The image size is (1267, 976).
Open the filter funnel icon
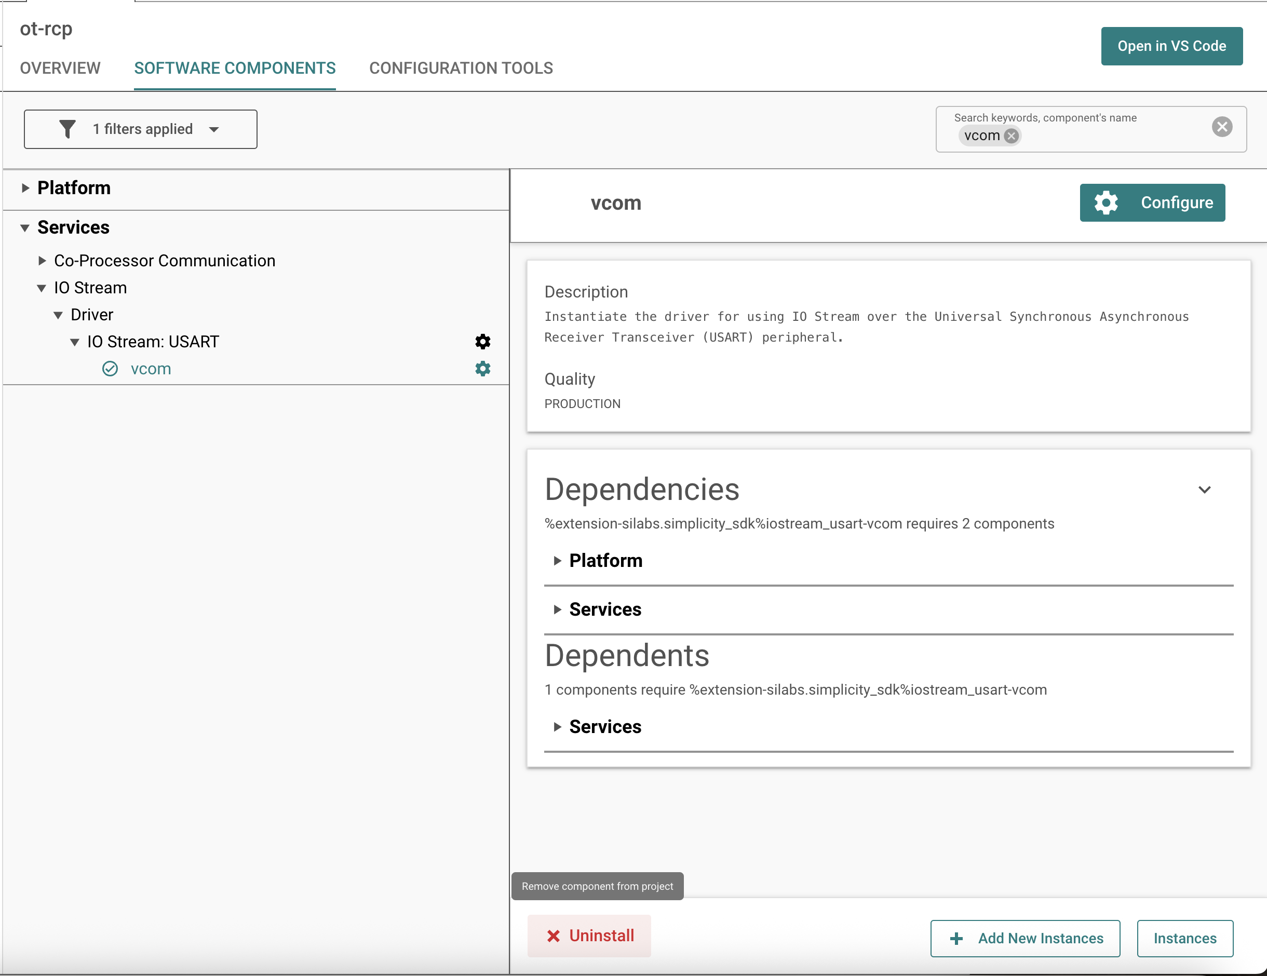tap(68, 129)
